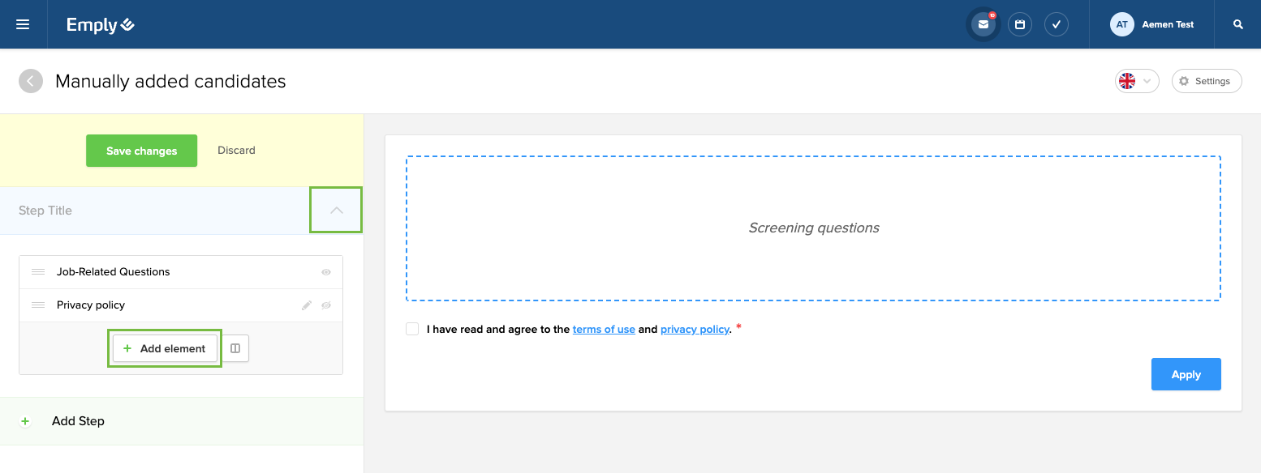Go back using the arrow icon
This screenshot has width=1261, height=473.
coord(31,81)
